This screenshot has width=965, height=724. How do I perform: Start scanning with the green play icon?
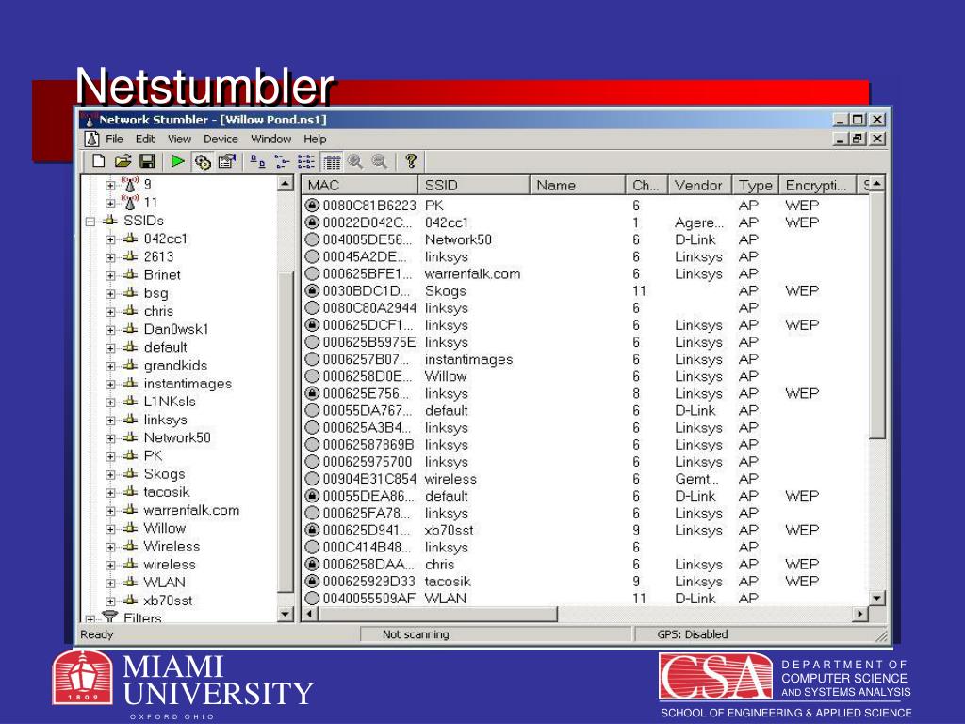178,161
